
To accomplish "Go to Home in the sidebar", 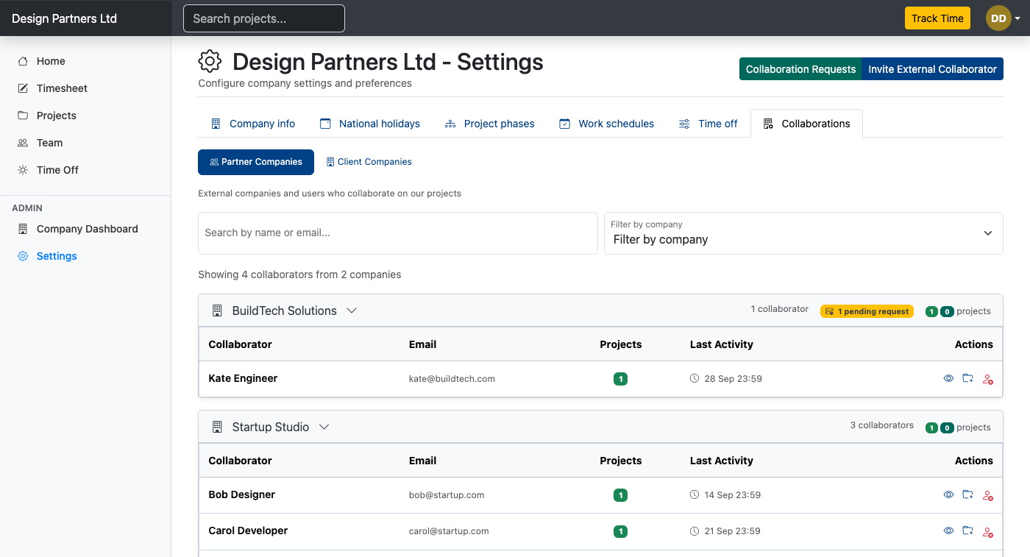I will 85,61.
